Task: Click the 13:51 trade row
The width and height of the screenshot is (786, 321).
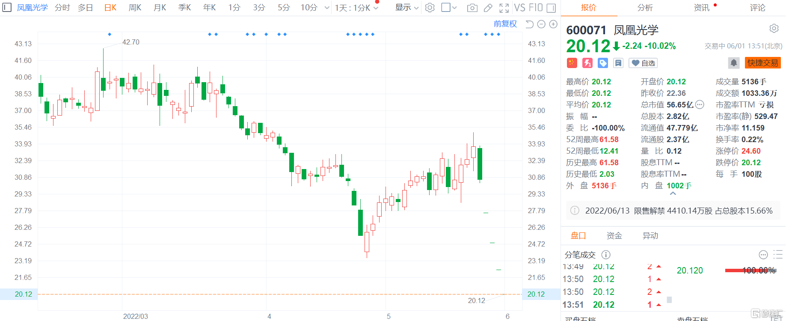Action: [x=613, y=305]
